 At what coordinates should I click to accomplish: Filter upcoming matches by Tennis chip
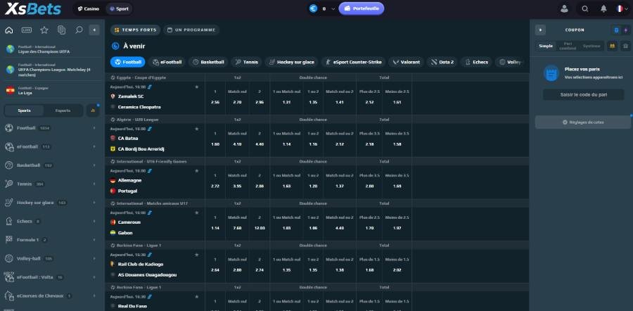[x=247, y=62]
